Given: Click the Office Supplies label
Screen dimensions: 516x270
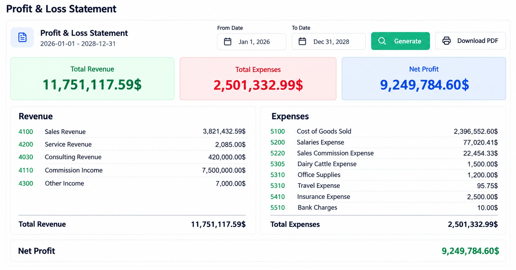Looking at the screenshot, I should (319, 175).
